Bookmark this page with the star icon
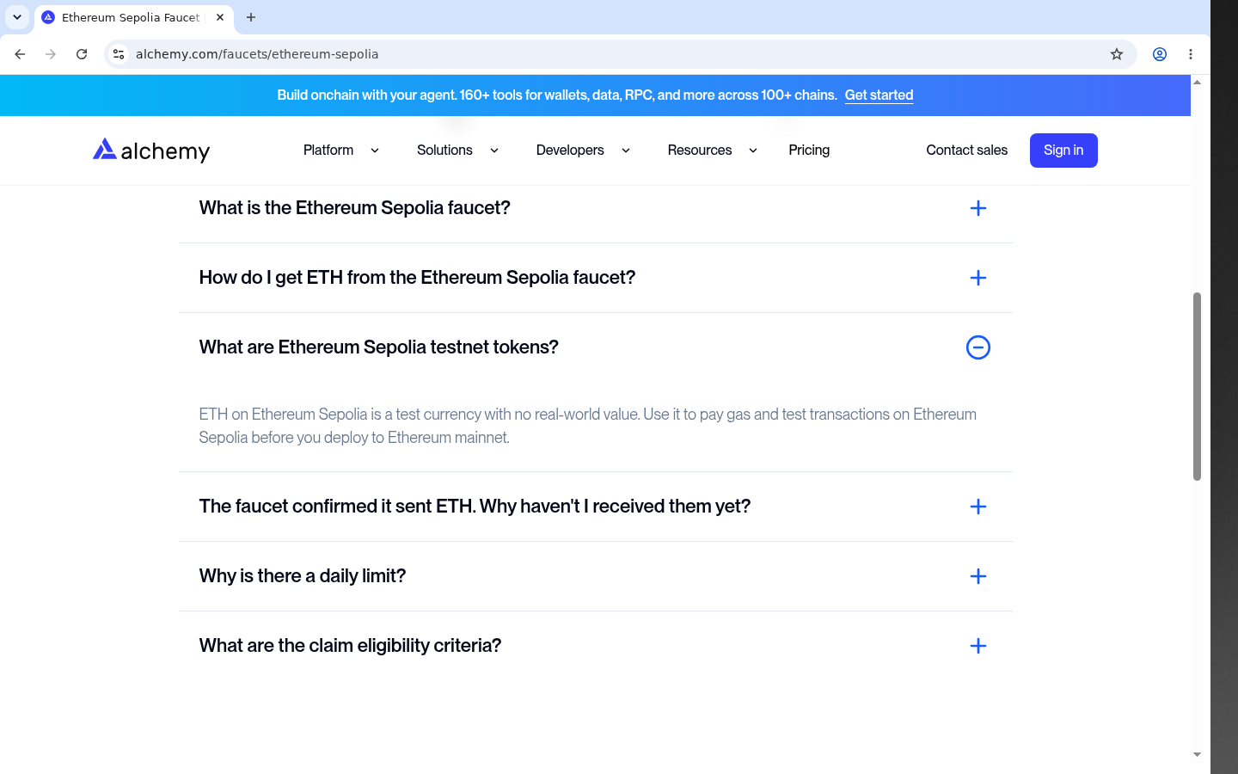 coord(1117,54)
